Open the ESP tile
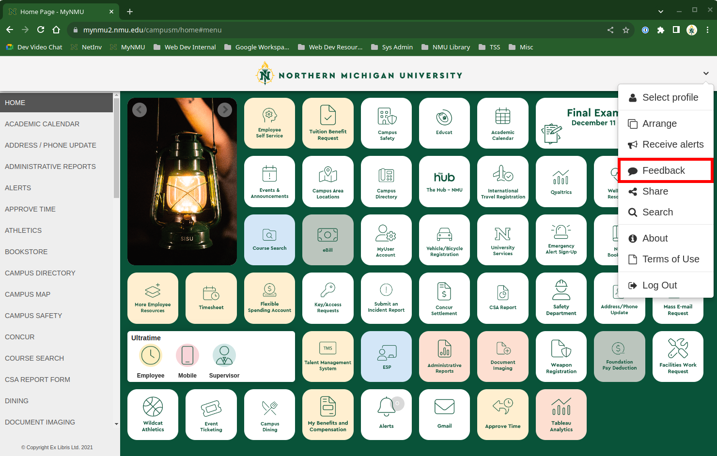The image size is (717, 456). pyautogui.click(x=386, y=356)
